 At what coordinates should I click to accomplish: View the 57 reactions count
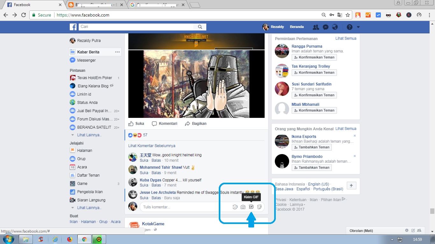point(145,135)
